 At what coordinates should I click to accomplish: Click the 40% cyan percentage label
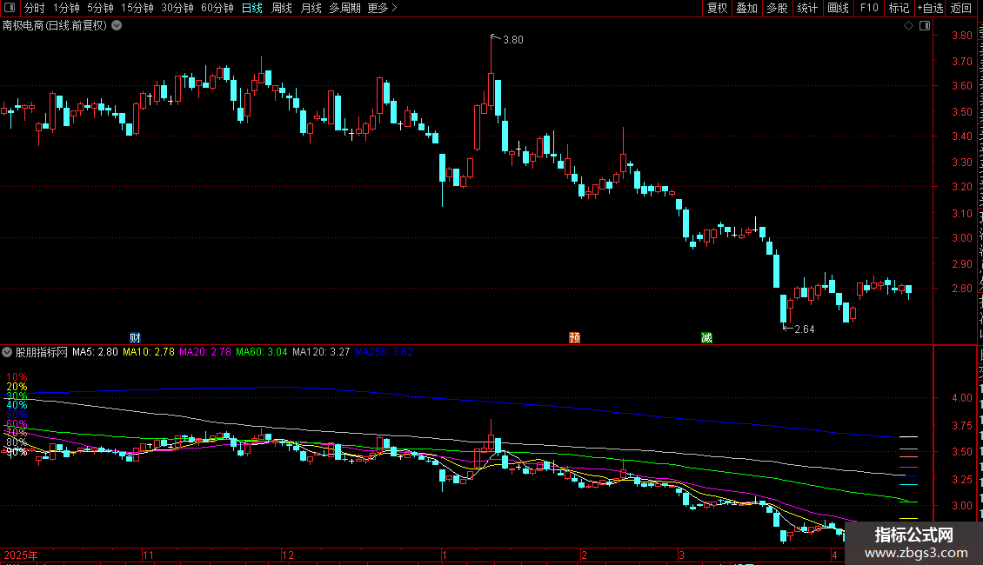click(17, 405)
